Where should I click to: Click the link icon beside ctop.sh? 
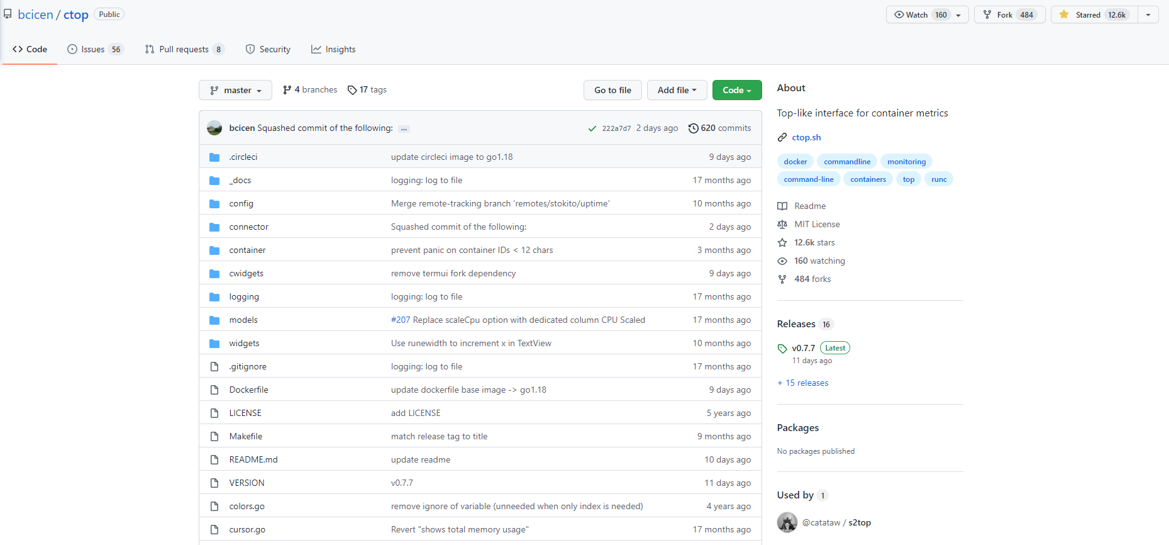coord(782,137)
